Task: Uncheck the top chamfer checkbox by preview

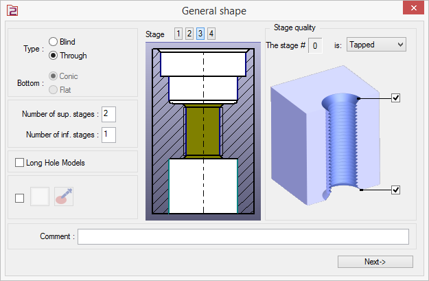Action: (x=395, y=98)
